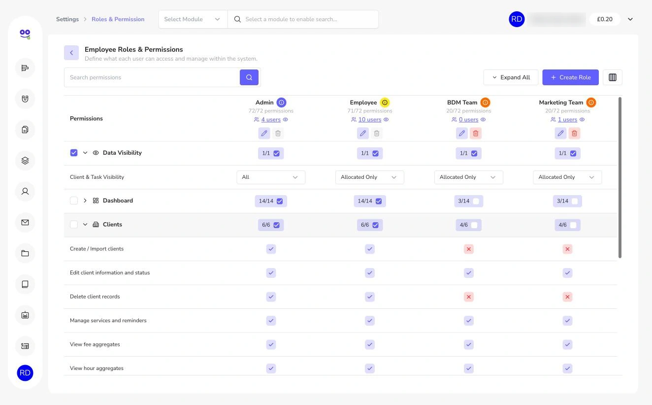This screenshot has width=652, height=405.
Task: Click the RD avatar in the sidebar
Action: click(x=25, y=373)
